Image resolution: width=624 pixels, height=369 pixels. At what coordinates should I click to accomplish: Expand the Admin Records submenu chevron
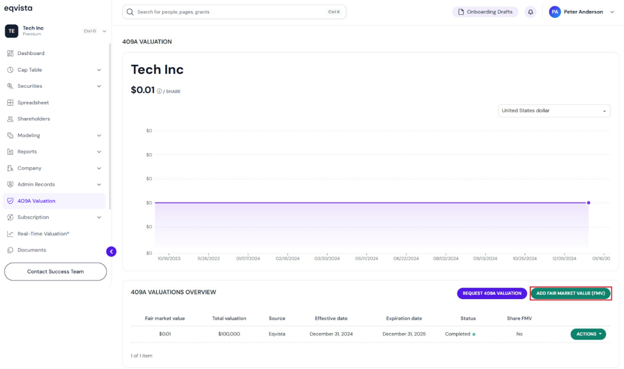pyautogui.click(x=99, y=184)
